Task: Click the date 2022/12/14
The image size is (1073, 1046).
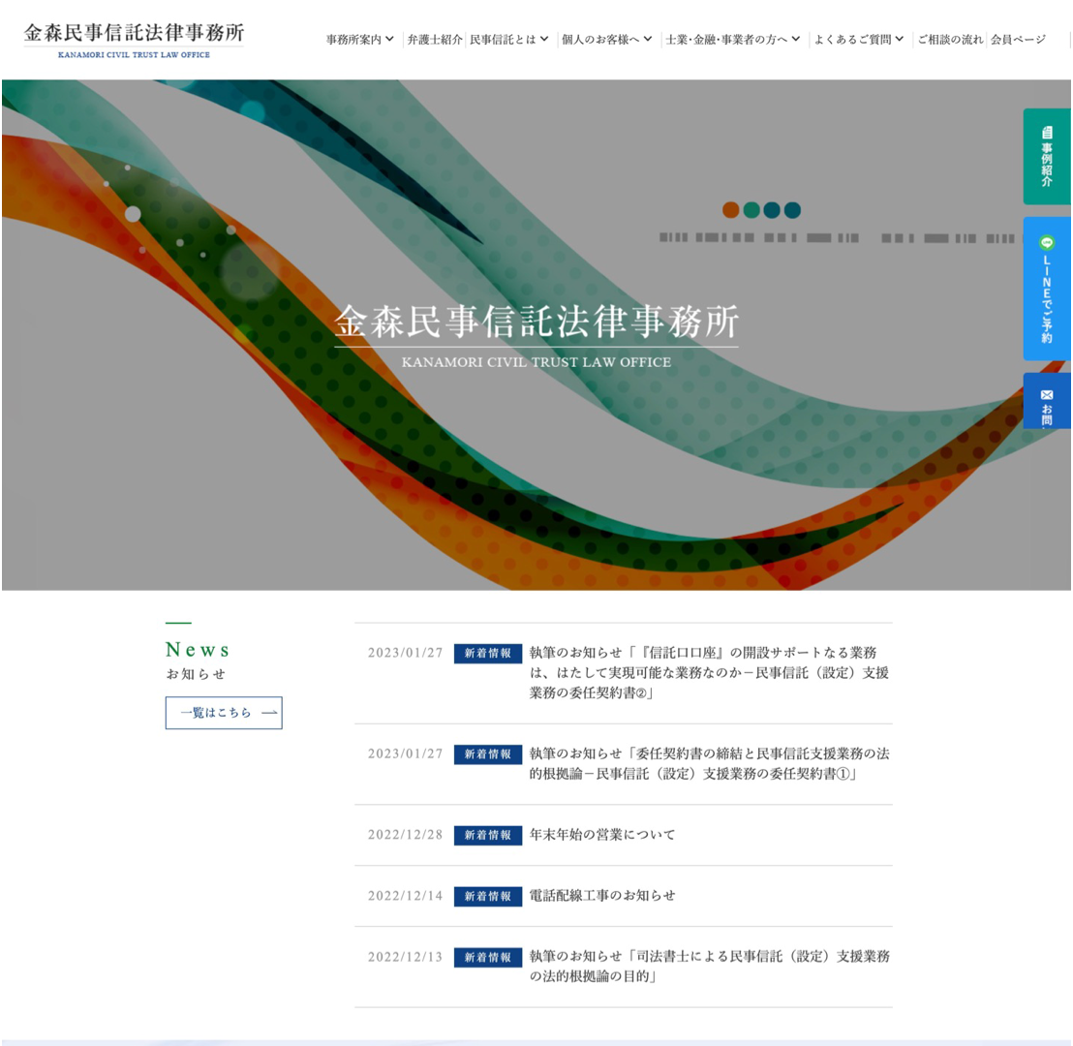Action: (405, 896)
